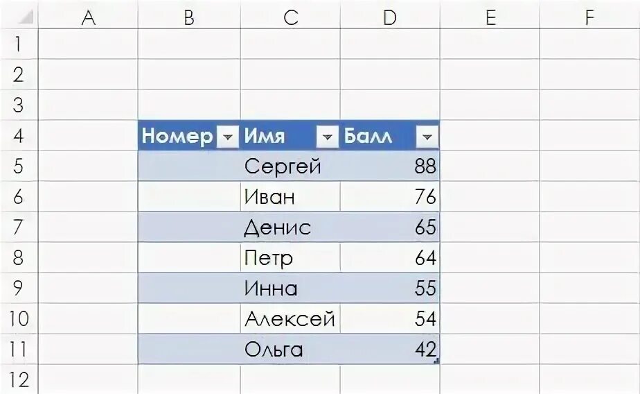Click the cell containing Ольга
This screenshot has width=640, height=394.
click(x=290, y=349)
